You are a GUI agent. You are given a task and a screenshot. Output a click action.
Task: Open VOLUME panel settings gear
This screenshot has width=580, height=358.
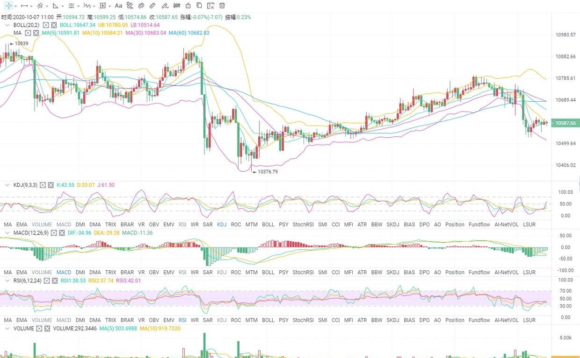(x=39, y=329)
